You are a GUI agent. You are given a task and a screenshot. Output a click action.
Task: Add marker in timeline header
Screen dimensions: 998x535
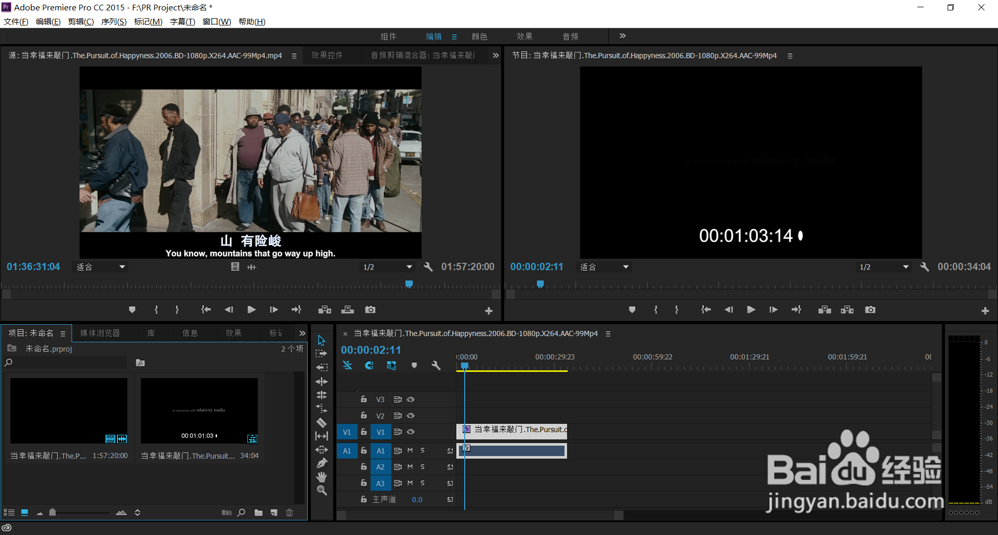(x=414, y=366)
